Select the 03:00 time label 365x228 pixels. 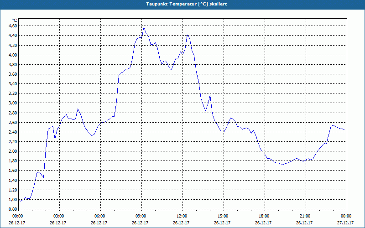(59, 216)
